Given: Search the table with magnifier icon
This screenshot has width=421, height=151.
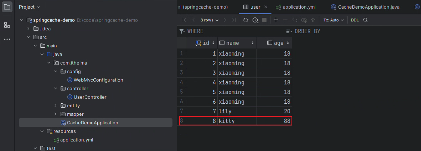Looking at the screenshot, I should point(366,20).
